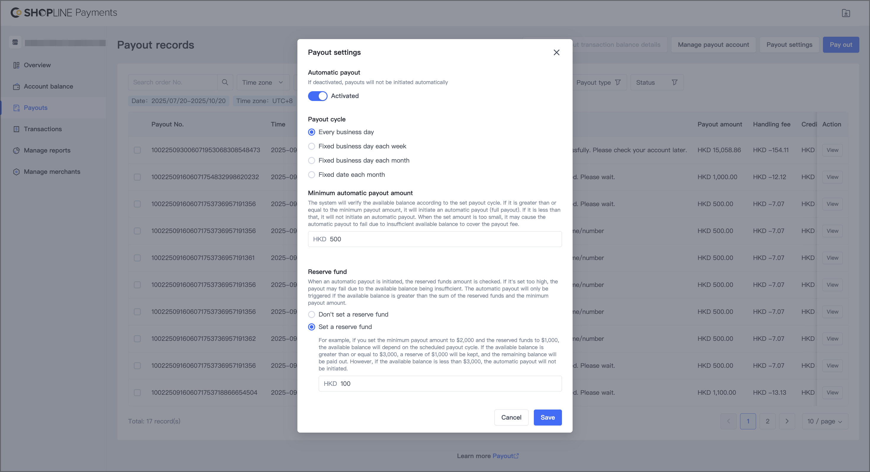Click the Search order No. field
870x472 pixels.
coord(172,82)
